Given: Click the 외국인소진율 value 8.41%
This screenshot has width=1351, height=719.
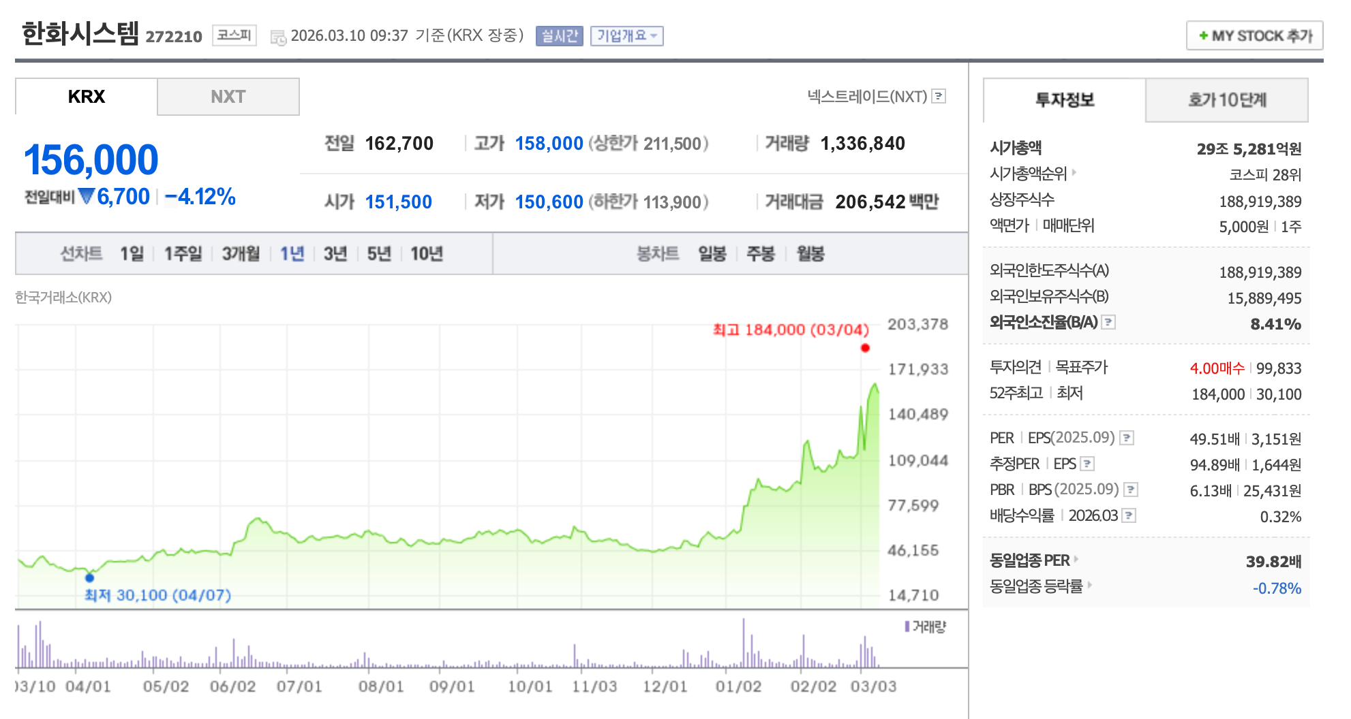Looking at the screenshot, I should 1276,324.
